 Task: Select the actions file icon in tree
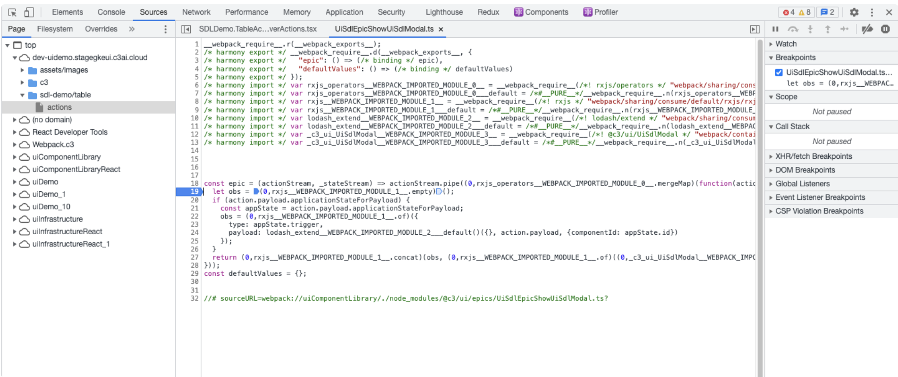pos(40,107)
